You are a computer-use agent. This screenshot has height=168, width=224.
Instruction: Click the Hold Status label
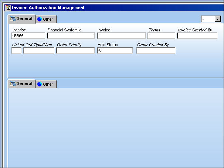click(x=108, y=45)
